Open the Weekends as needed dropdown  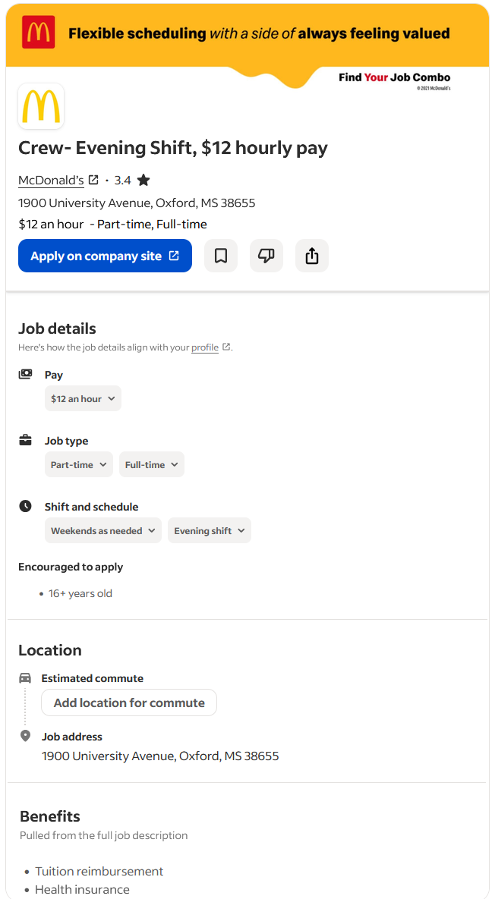103,530
